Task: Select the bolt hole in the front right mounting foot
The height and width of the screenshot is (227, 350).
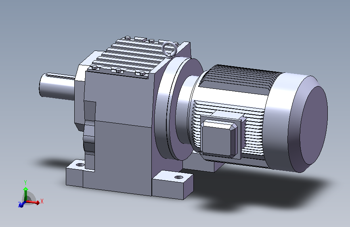Action: (x=178, y=177)
